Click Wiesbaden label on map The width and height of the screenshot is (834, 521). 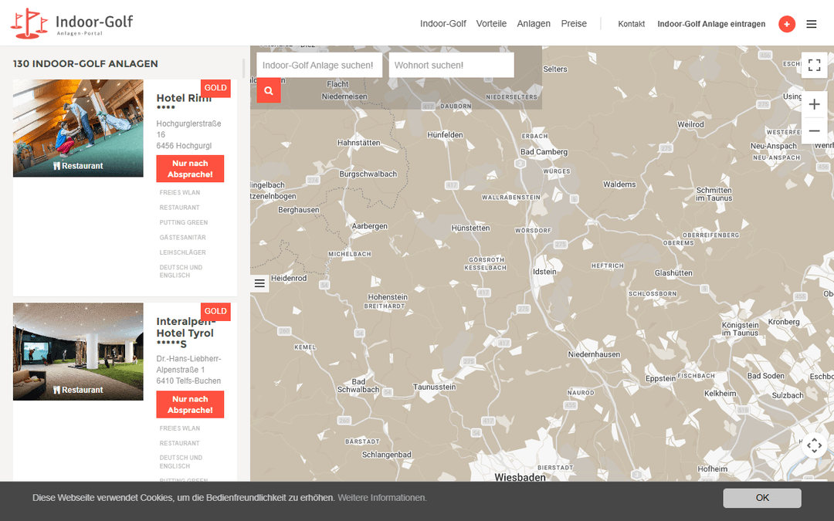[x=520, y=477]
